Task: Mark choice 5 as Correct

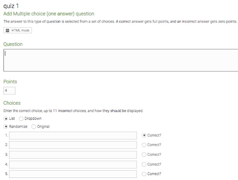Action: coord(144,174)
